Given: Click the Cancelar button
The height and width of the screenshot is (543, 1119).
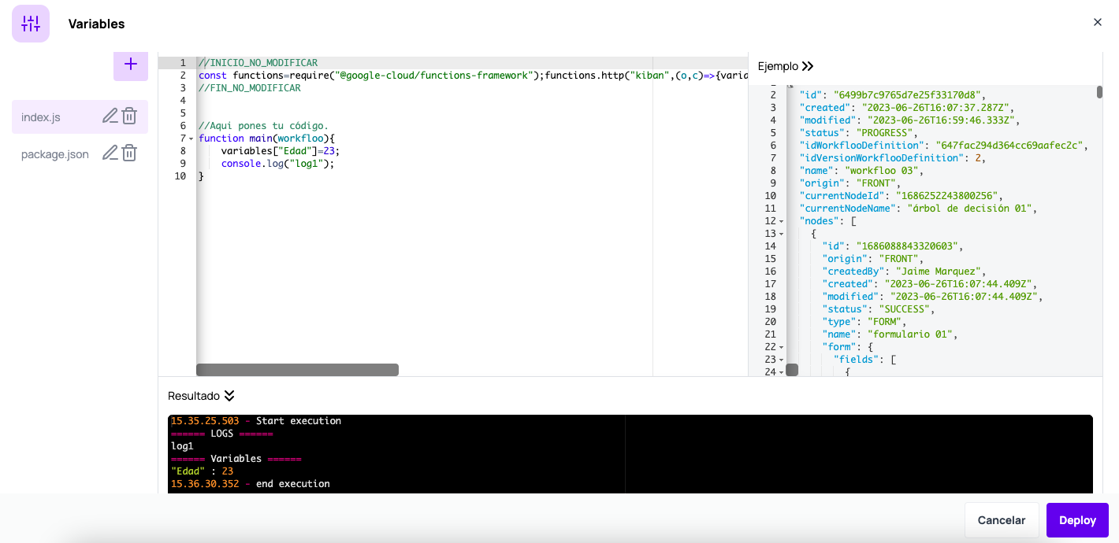Looking at the screenshot, I should click(x=1002, y=520).
